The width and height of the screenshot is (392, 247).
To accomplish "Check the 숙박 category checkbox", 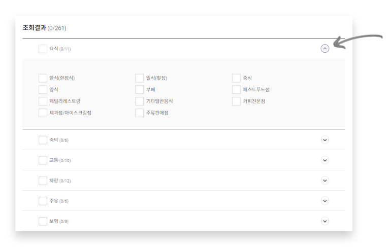I will point(43,140).
